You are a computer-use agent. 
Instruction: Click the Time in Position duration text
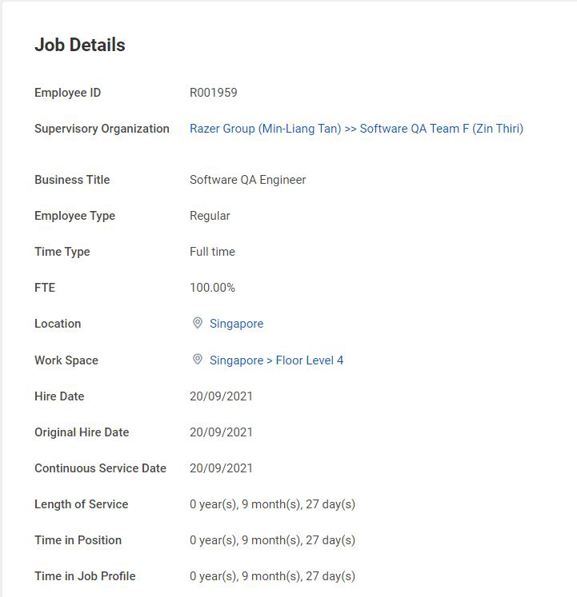coord(272,540)
